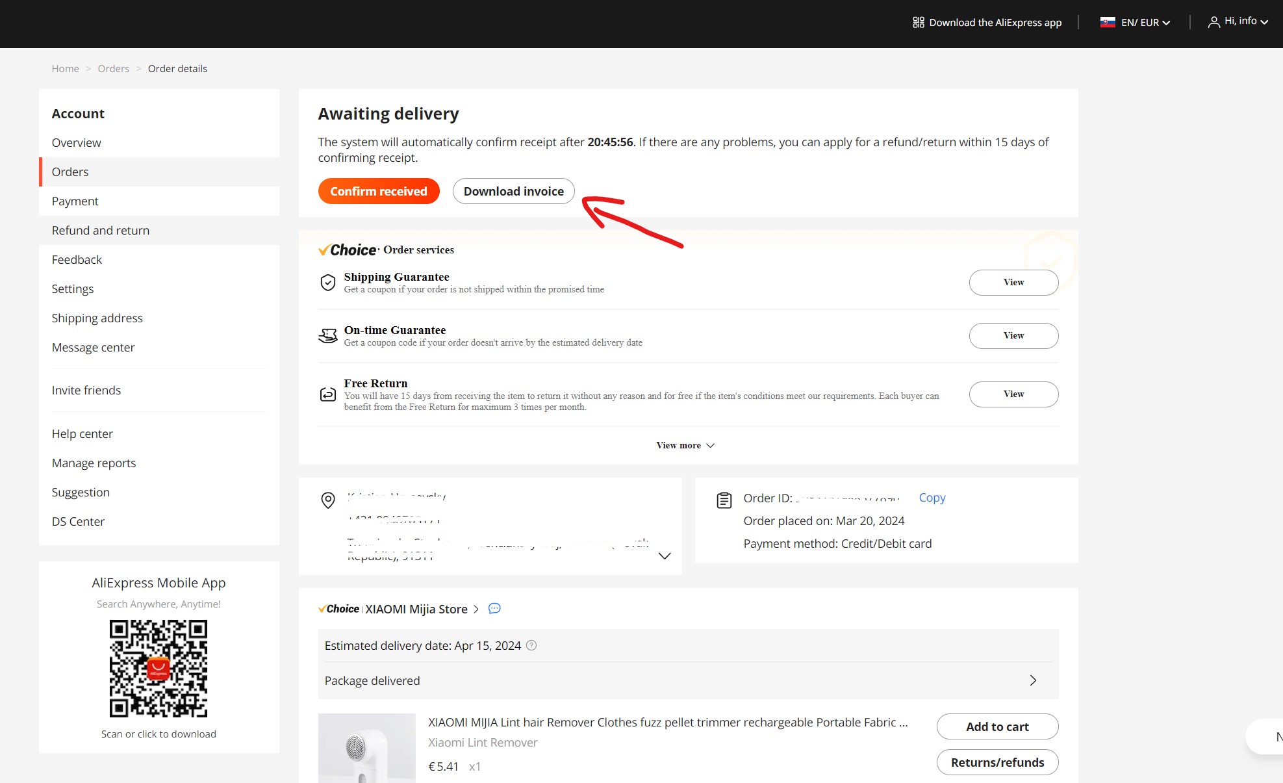Open Payment in Account sidebar
The width and height of the screenshot is (1283, 783).
click(x=159, y=201)
